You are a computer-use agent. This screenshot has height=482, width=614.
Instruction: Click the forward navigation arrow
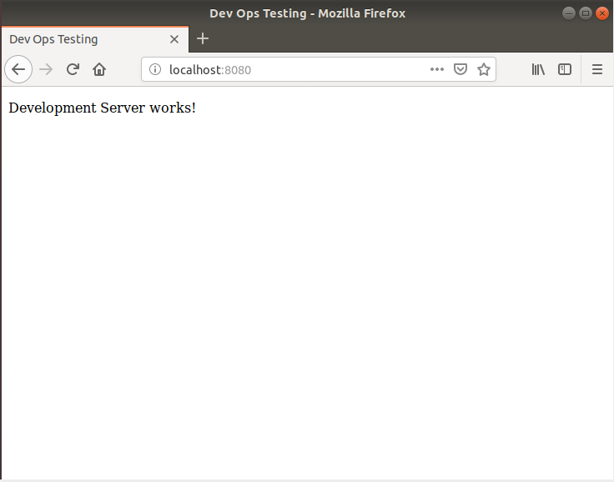pos(46,70)
